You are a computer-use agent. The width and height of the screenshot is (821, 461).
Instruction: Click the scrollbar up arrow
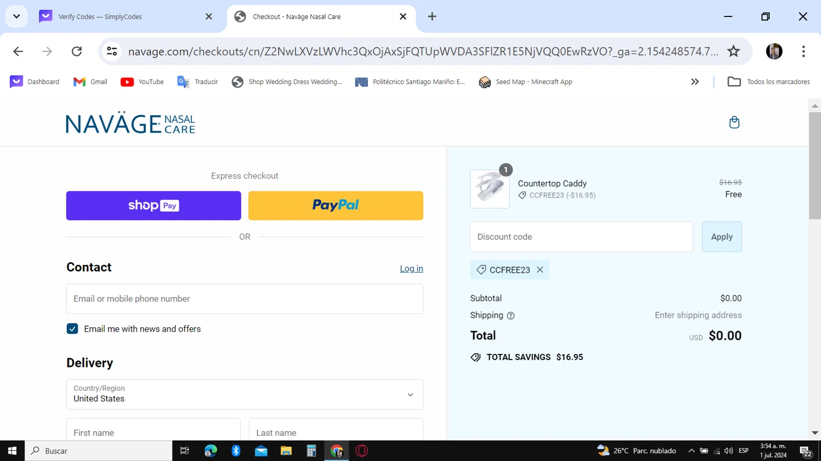coord(814,106)
